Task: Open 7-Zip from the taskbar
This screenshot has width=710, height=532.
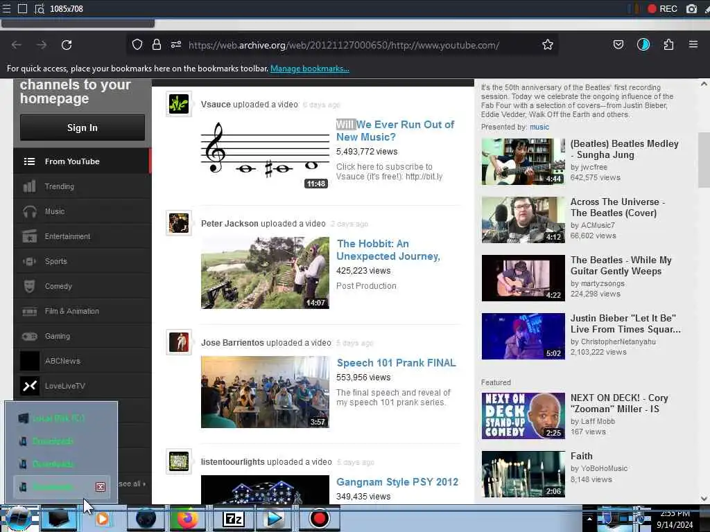Action: coord(233,518)
